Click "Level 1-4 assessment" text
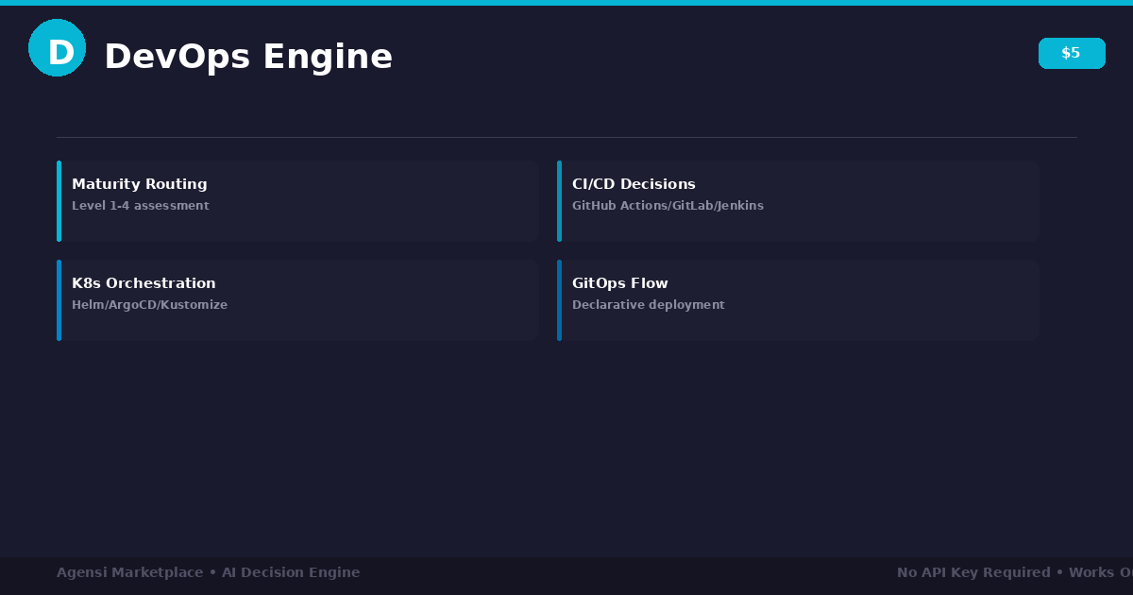Viewport: 1133px width, 595px height. [x=141, y=206]
